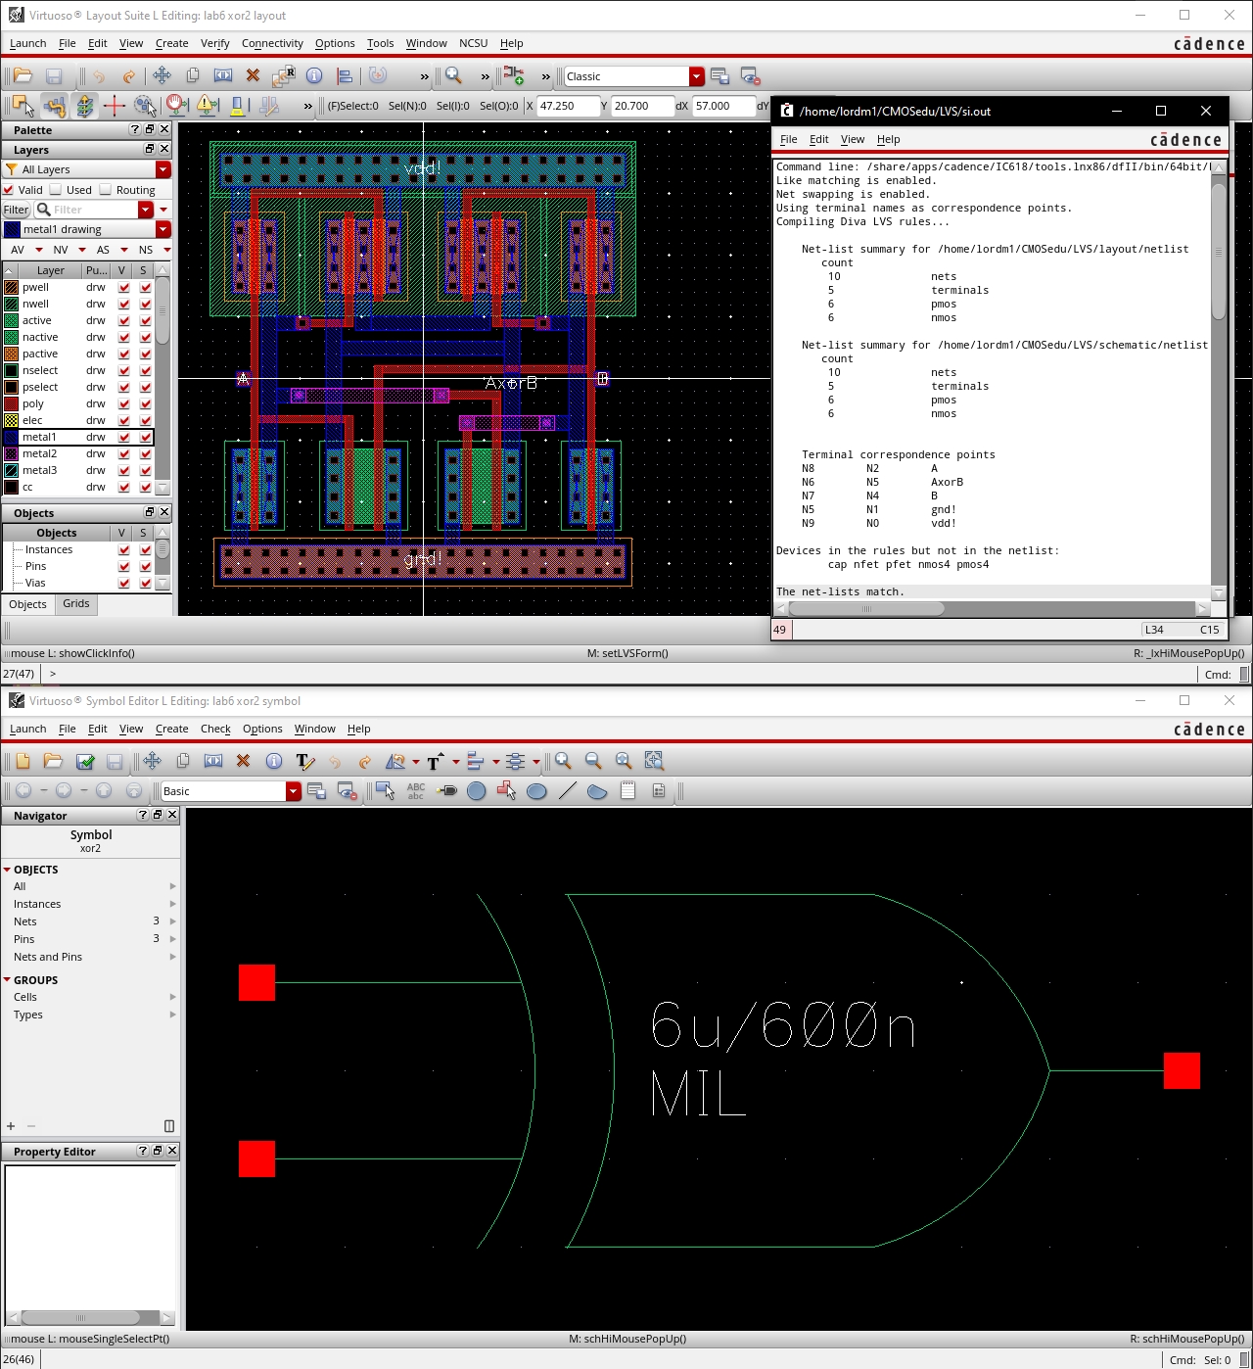Click the red X Delete icon in layout toolbar
Screen dimensions: 1253x1369
(253, 76)
